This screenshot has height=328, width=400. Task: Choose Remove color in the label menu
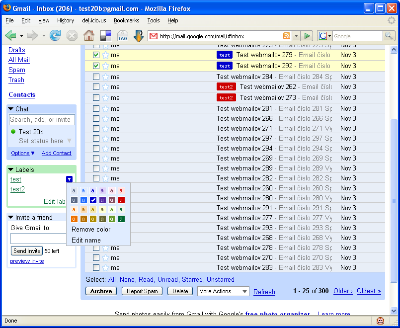tap(91, 230)
